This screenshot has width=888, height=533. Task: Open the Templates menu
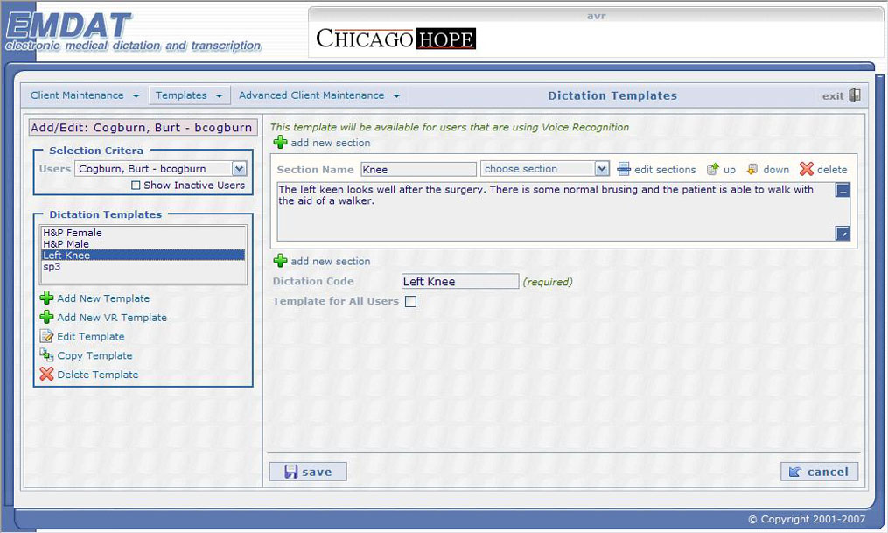pos(189,95)
